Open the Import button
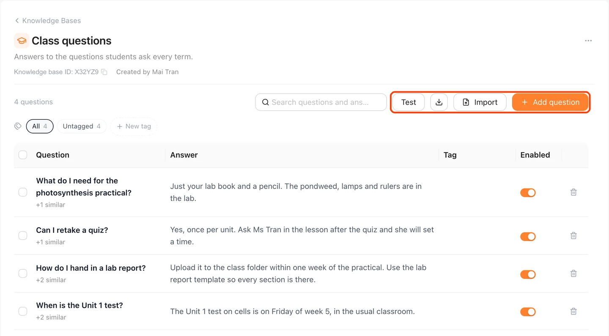This screenshot has width=609, height=336. point(480,102)
